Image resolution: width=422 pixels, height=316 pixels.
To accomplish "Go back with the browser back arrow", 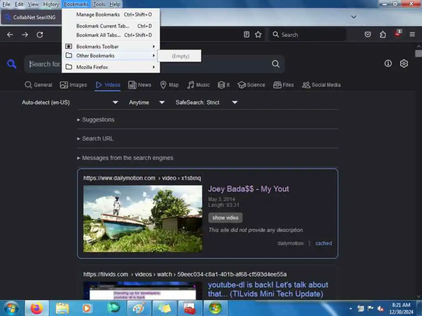I will click(x=10, y=35).
